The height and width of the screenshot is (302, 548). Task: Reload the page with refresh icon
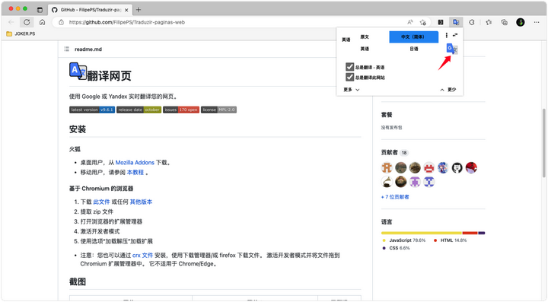(27, 22)
